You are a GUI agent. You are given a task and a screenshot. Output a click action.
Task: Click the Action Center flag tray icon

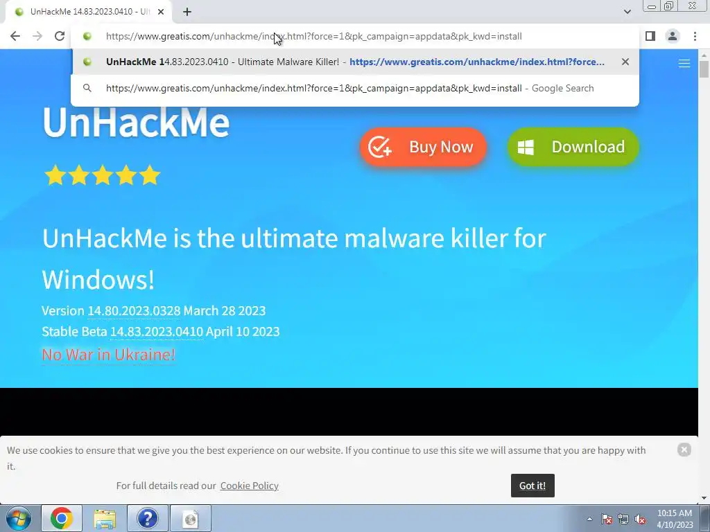607,519
